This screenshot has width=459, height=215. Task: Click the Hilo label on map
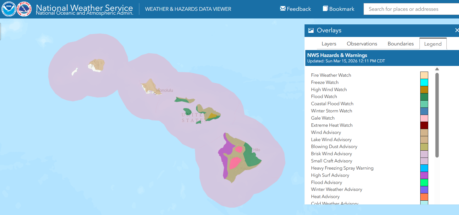(257, 150)
